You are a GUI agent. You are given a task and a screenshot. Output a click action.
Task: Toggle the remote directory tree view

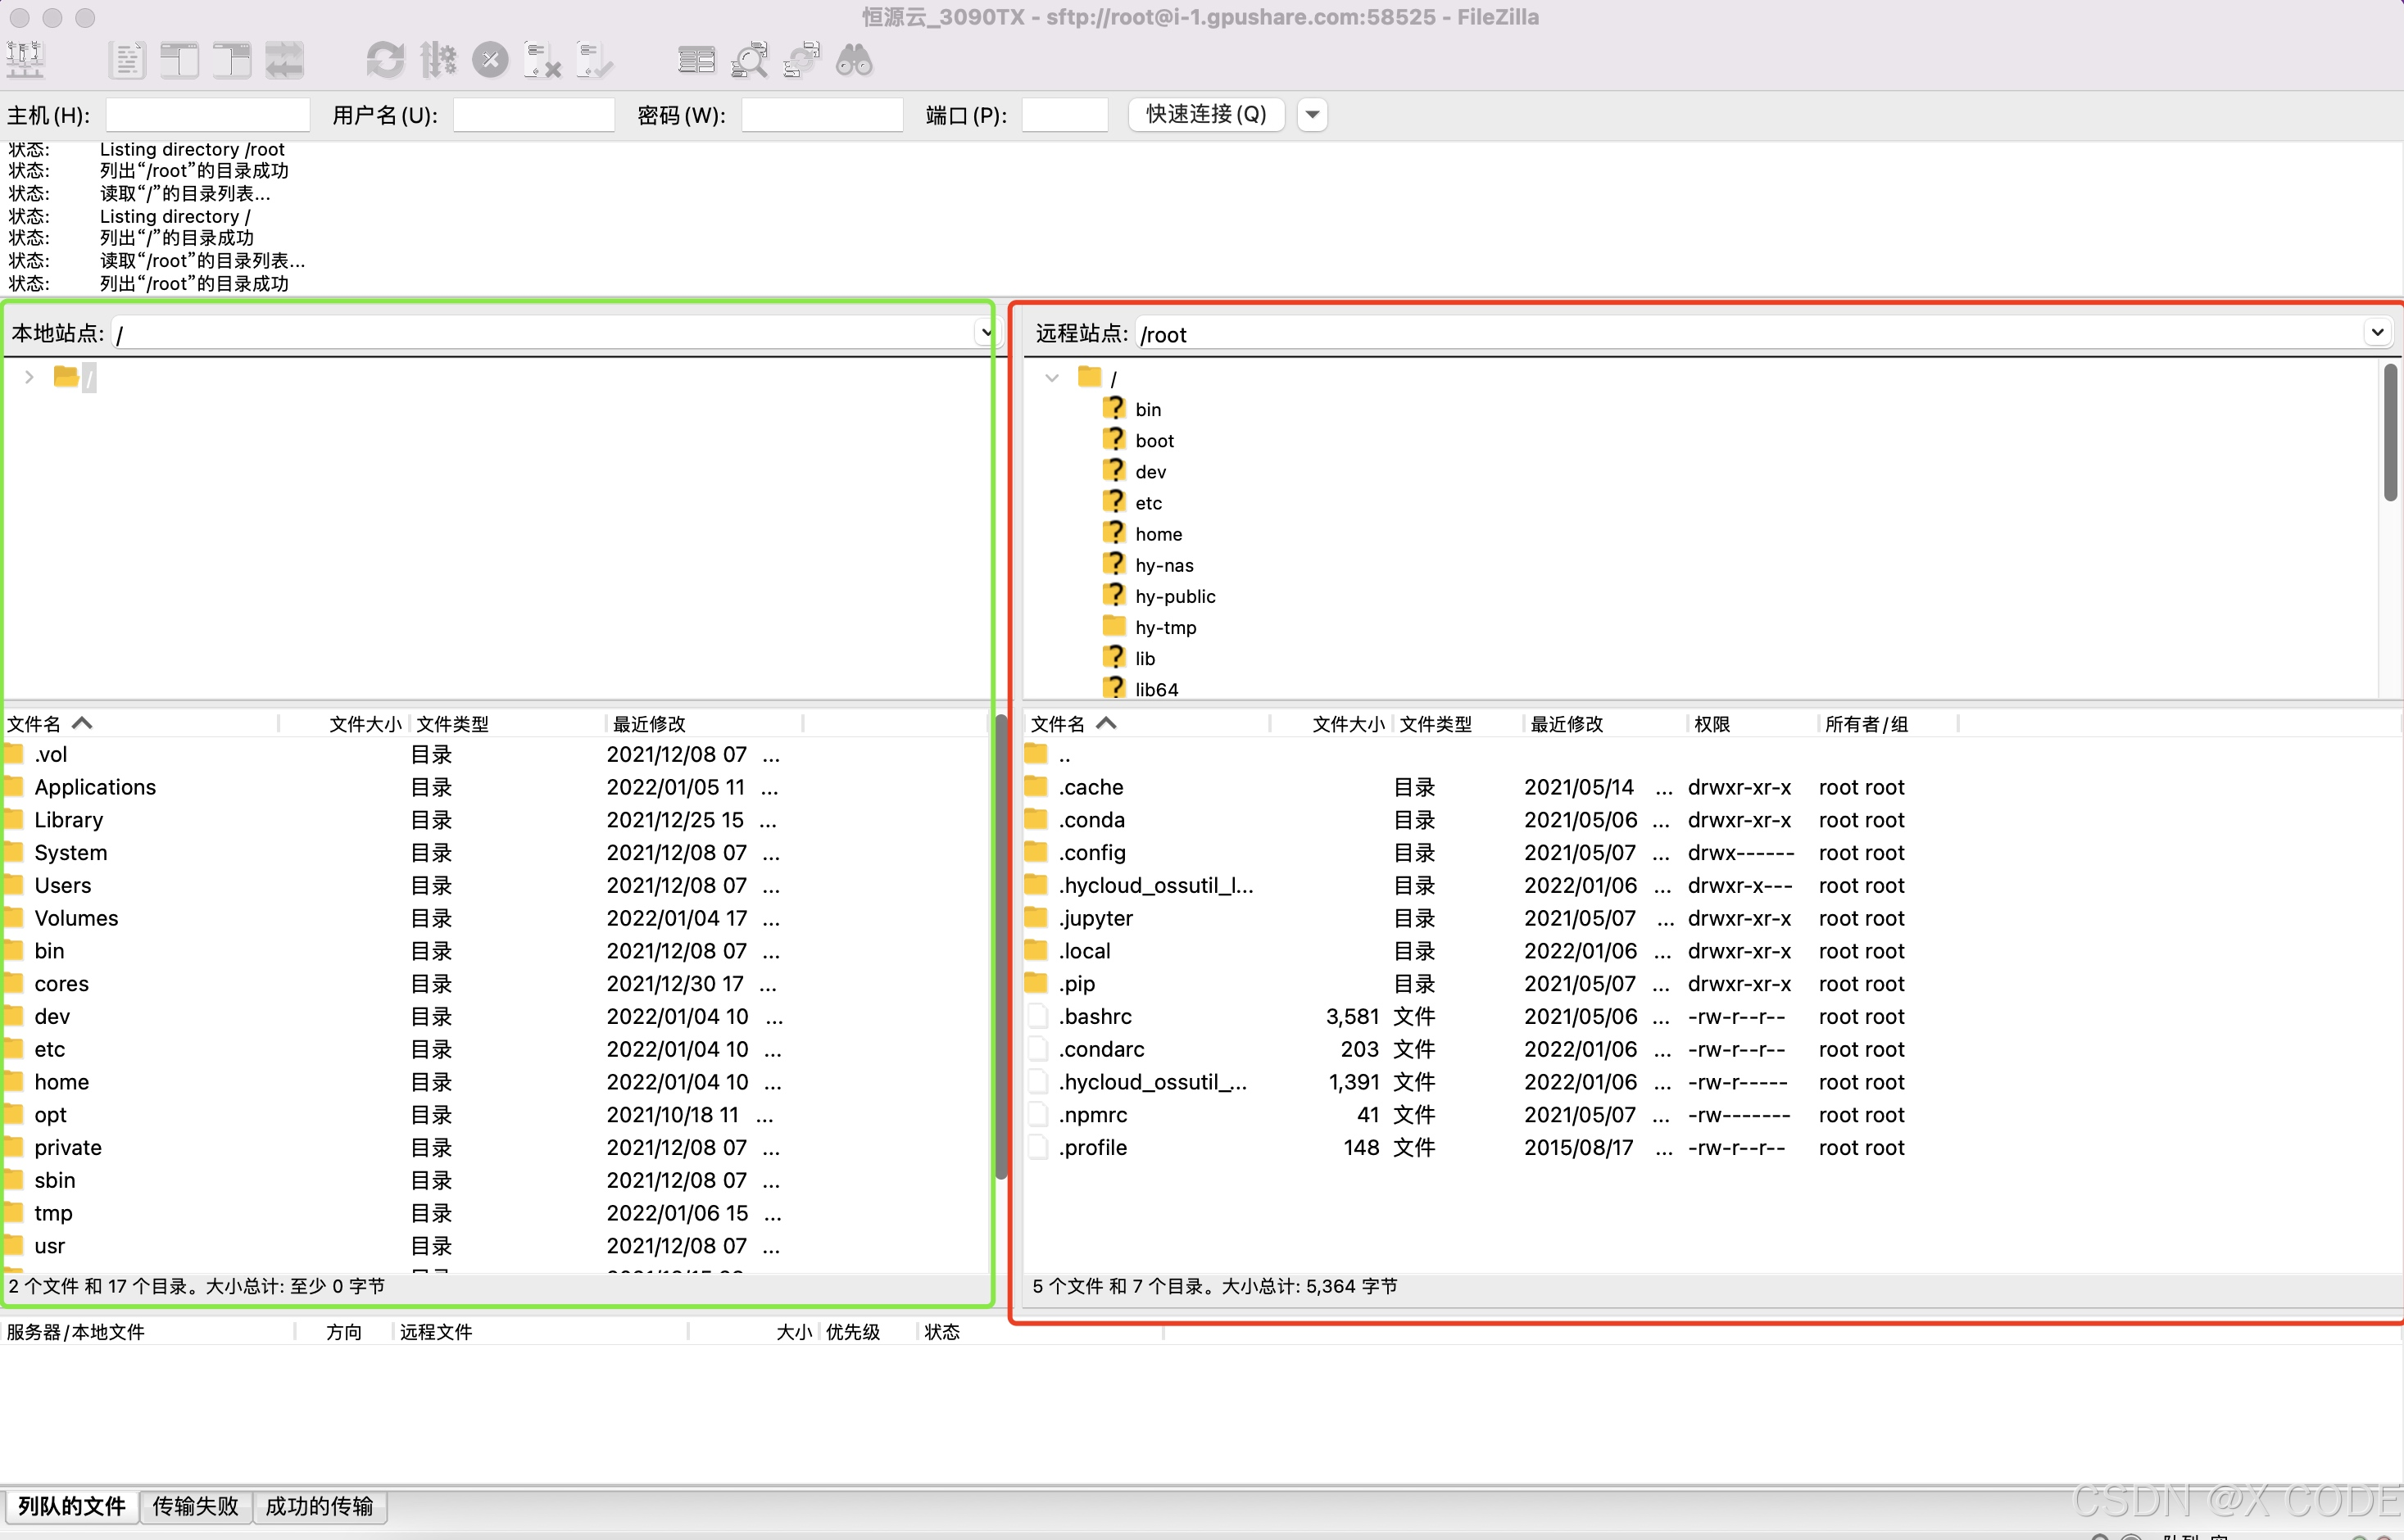click(232, 60)
